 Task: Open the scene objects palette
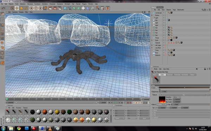(83, 8)
